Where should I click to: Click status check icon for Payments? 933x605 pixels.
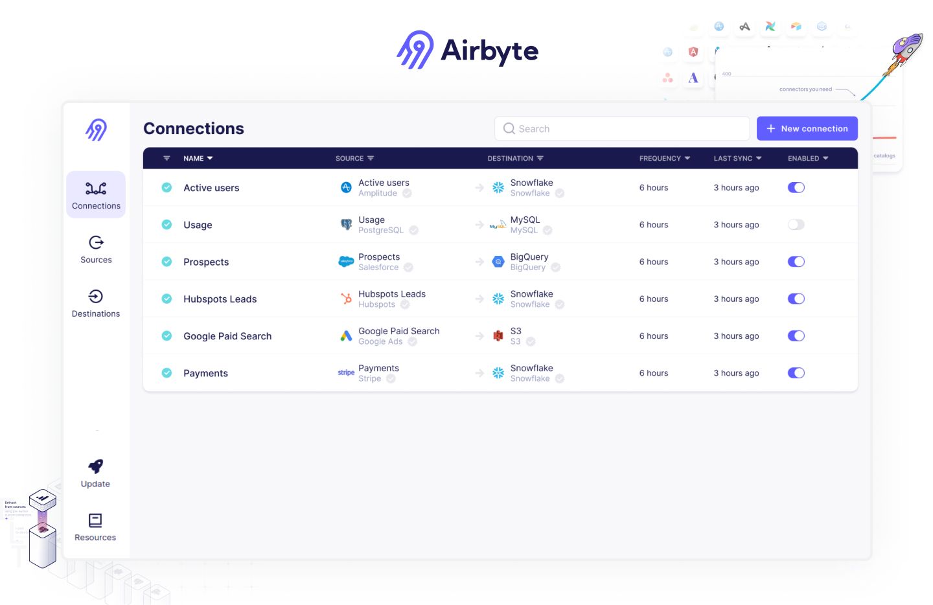click(167, 372)
